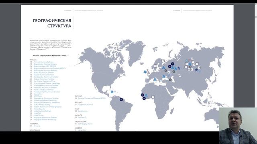The width and height of the screenshot is (257, 144).
Task: Click the triangle marker by the Black Sea
Action: (164, 76)
